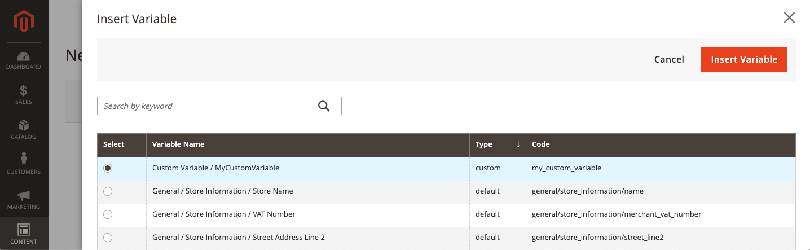Click 'General / Store Information / Store Name' cell

tap(308, 191)
